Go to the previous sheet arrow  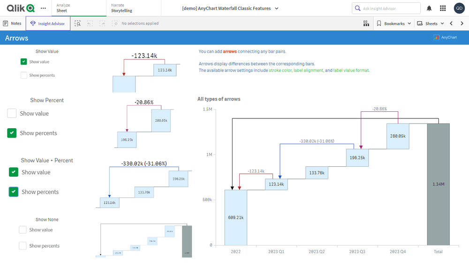point(451,23)
